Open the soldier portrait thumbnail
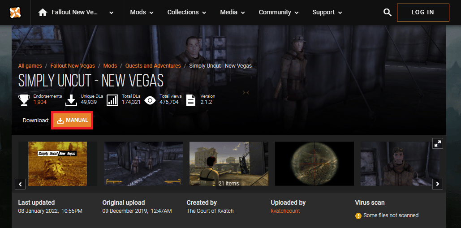This screenshot has width=461, height=228. point(400,163)
